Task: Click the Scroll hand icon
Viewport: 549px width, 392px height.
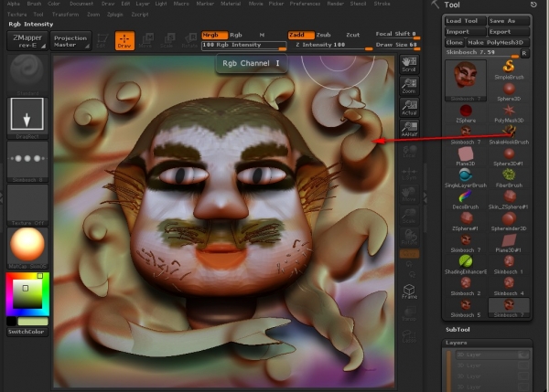Action: pos(409,65)
